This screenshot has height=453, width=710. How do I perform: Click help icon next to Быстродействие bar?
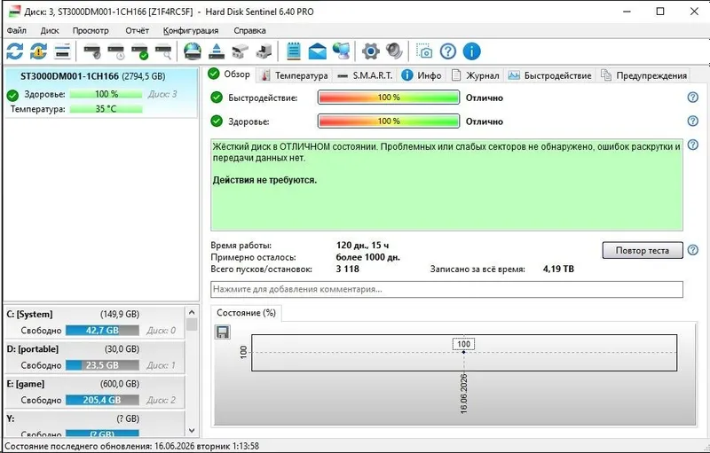coord(693,98)
